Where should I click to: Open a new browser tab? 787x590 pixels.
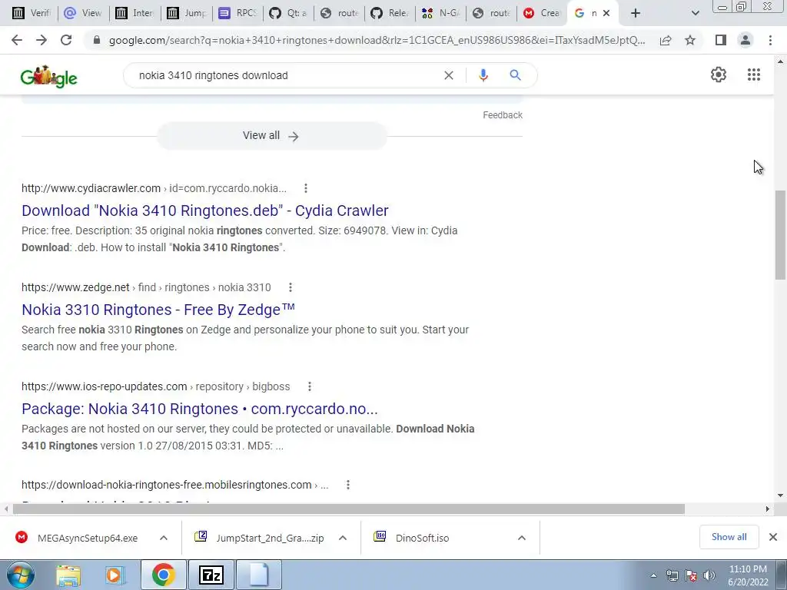[x=636, y=13]
